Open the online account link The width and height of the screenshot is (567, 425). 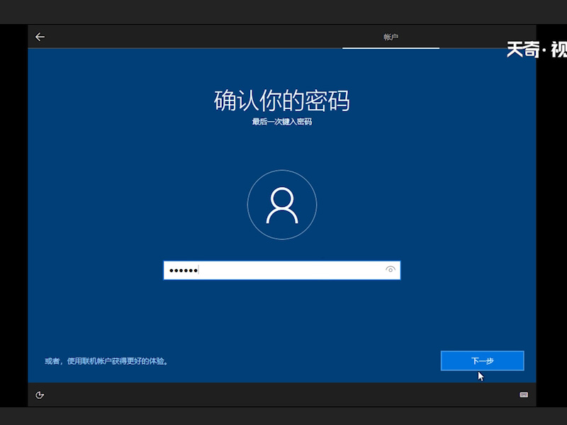[105, 361]
